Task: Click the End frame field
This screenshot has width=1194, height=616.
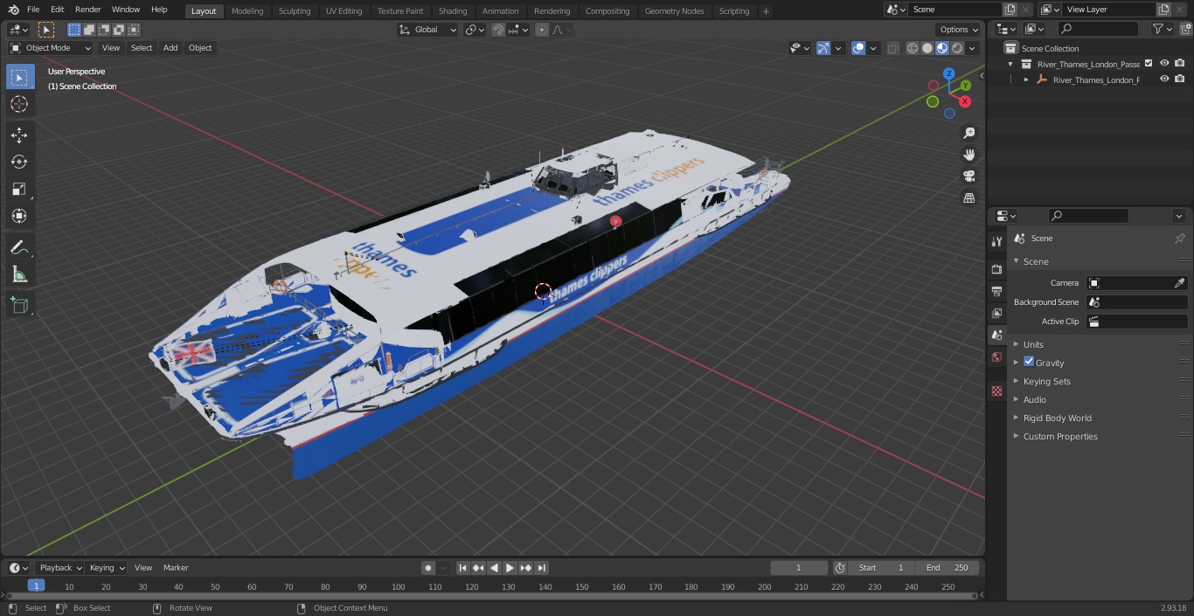Action: 948,568
